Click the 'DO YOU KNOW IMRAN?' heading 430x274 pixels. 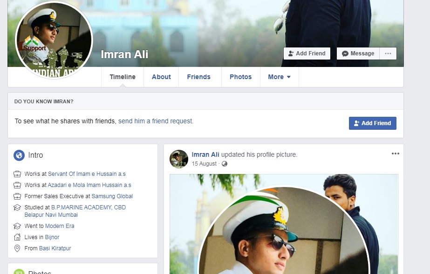click(44, 101)
